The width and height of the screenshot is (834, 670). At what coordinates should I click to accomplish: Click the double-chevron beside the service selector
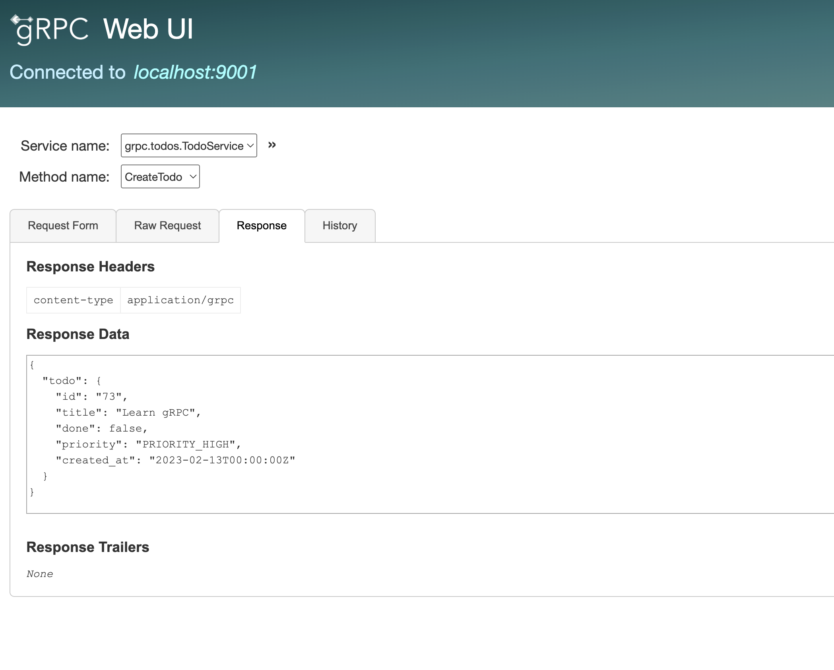pos(273,145)
